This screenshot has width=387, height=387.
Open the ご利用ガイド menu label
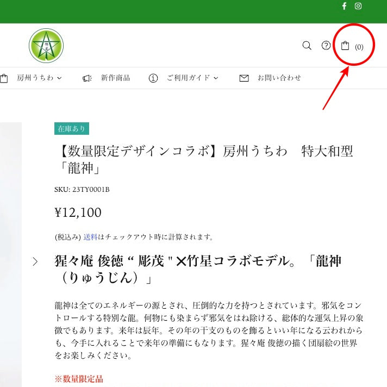pos(188,78)
